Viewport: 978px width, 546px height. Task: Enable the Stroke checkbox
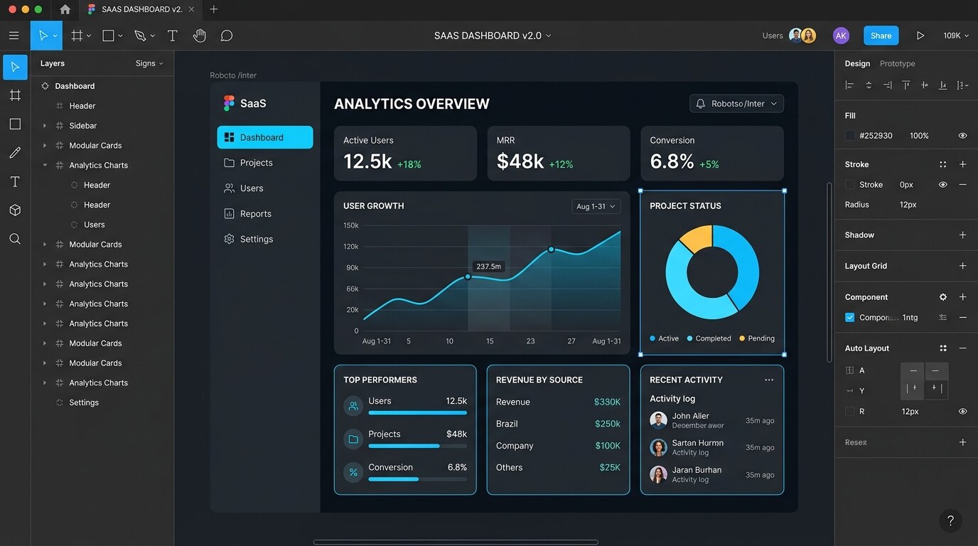tap(849, 184)
